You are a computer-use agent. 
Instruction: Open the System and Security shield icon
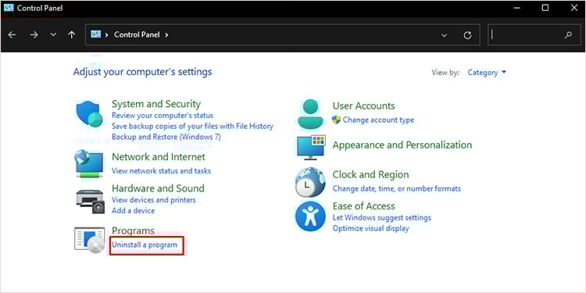(x=89, y=114)
